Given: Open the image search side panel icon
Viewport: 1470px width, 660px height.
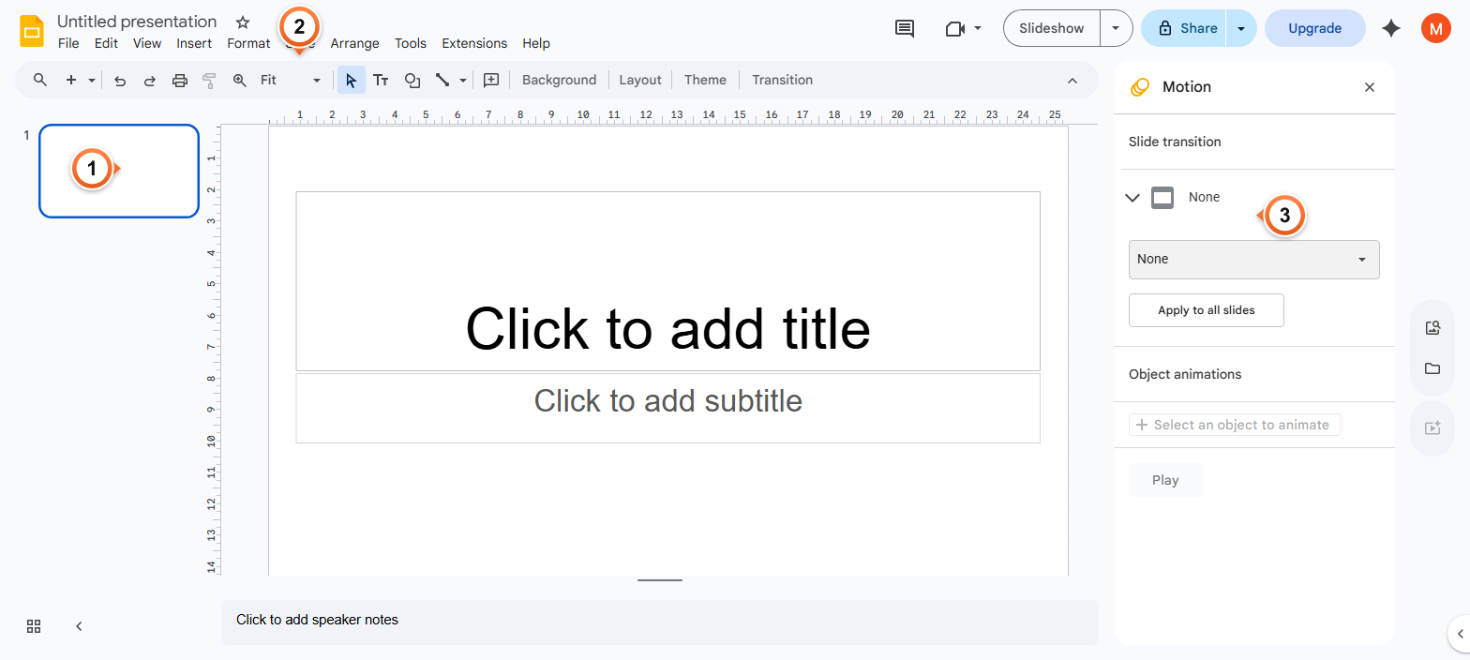Looking at the screenshot, I should [1432, 327].
